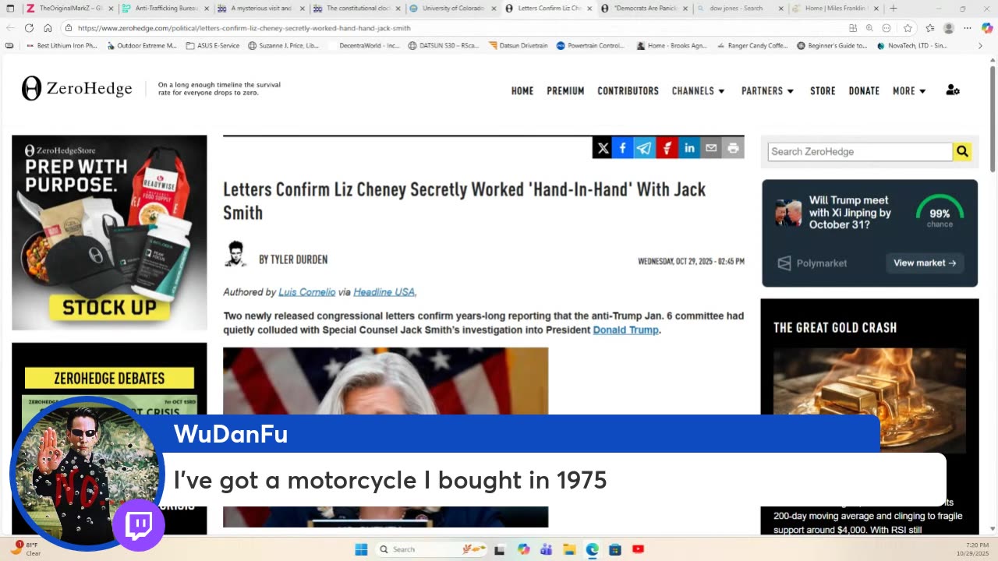Open browser home page icon
This screenshot has height=561, width=998.
[x=48, y=28]
